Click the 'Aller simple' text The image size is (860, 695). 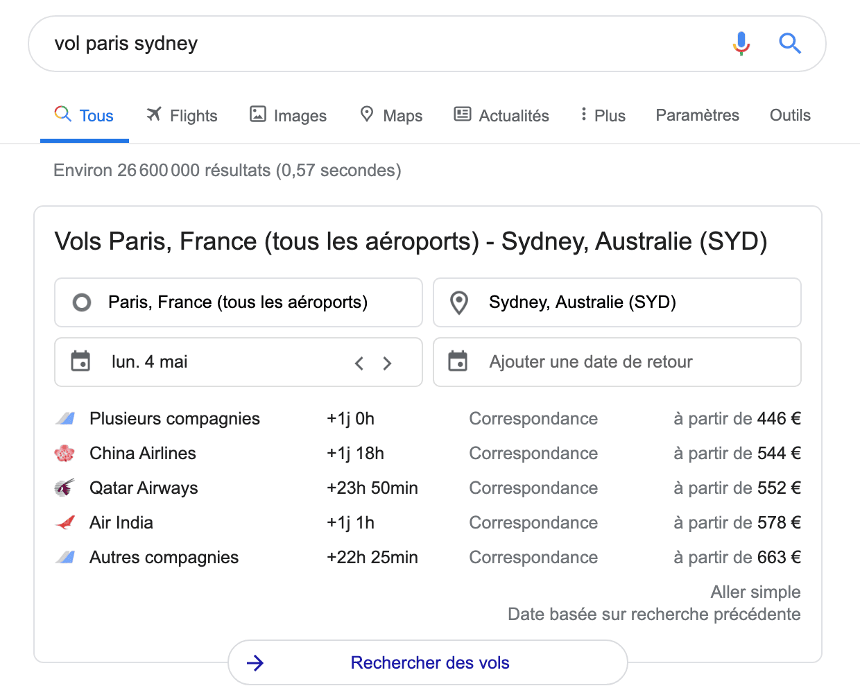755,592
